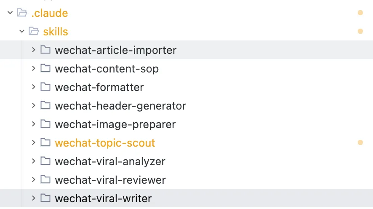373x209 pixels.
Task: Collapse the .claude folder chevron
Action: 10,13
